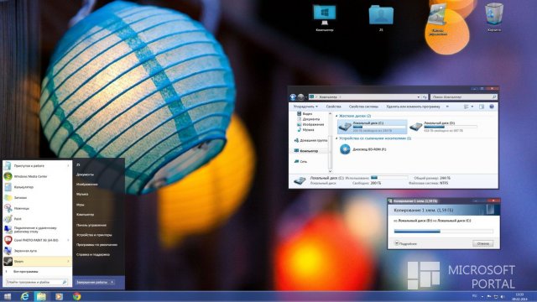Click the Explorer back navigation arrow
This screenshot has width=537, height=302.
293,97
